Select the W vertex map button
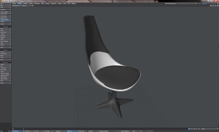The height and width of the screenshot is (132, 219). click(189, 129)
